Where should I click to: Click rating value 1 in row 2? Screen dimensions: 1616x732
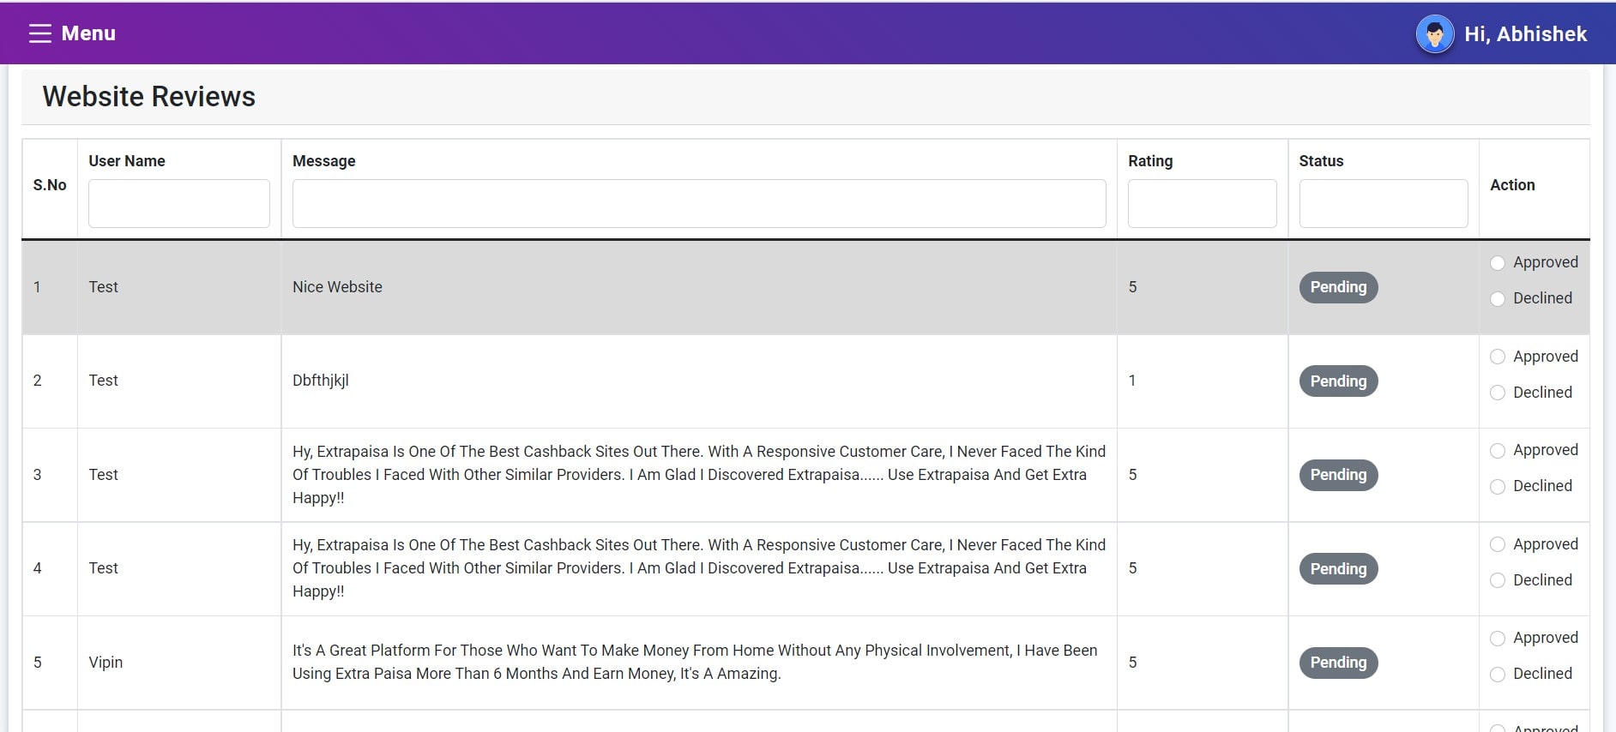click(x=1132, y=381)
